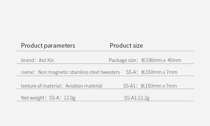Click the 190mm x 40mm value
This screenshot has width=210, height=126.
click(163, 60)
